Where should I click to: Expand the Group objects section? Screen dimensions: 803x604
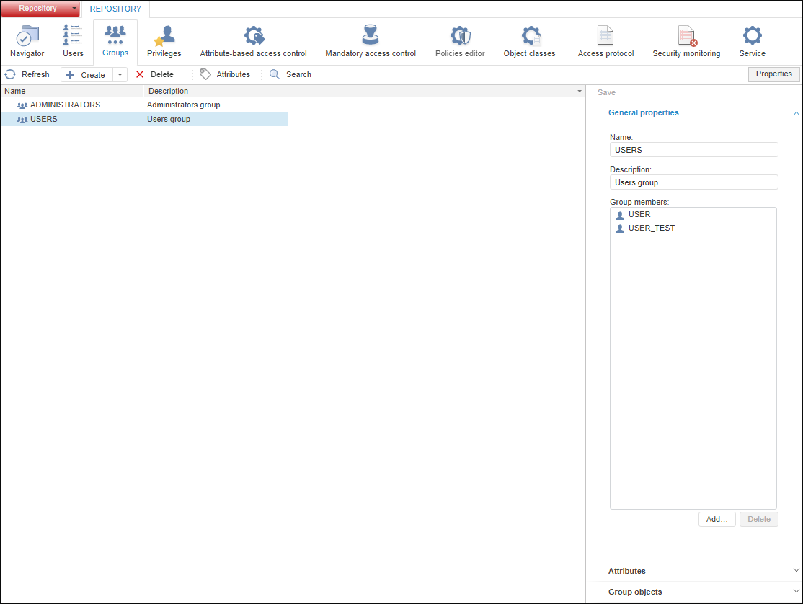(796, 592)
